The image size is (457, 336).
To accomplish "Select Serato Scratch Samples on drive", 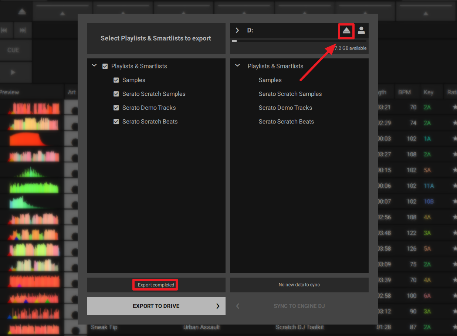I will (290, 94).
